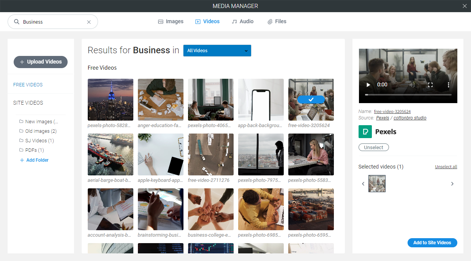Enter fullscreen on preview video
The width and height of the screenshot is (471, 261).
[x=430, y=84]
